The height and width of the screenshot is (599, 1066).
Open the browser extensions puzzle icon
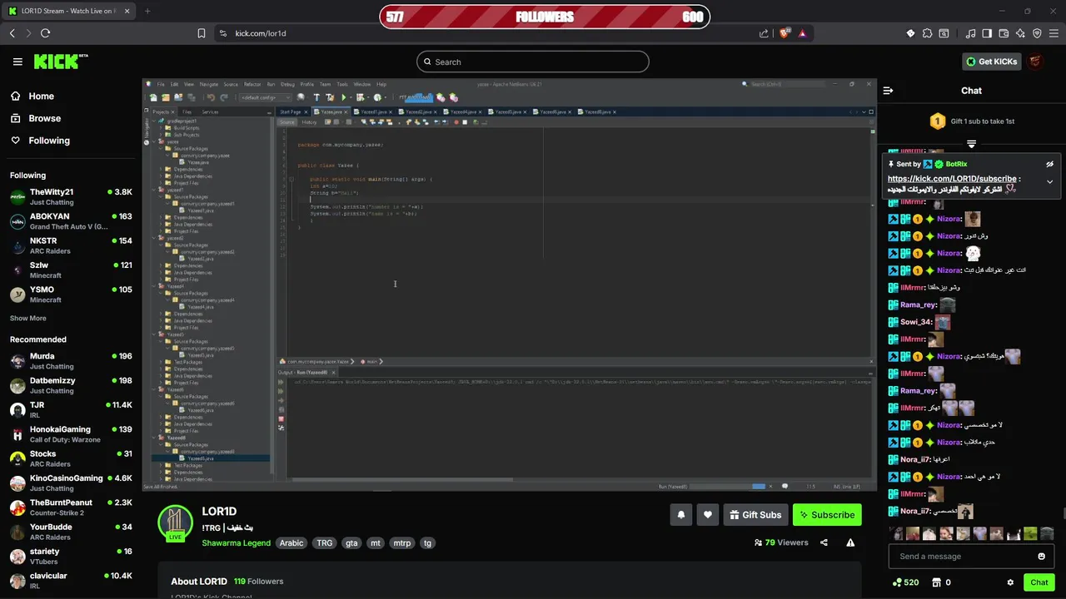coord(927,33)
